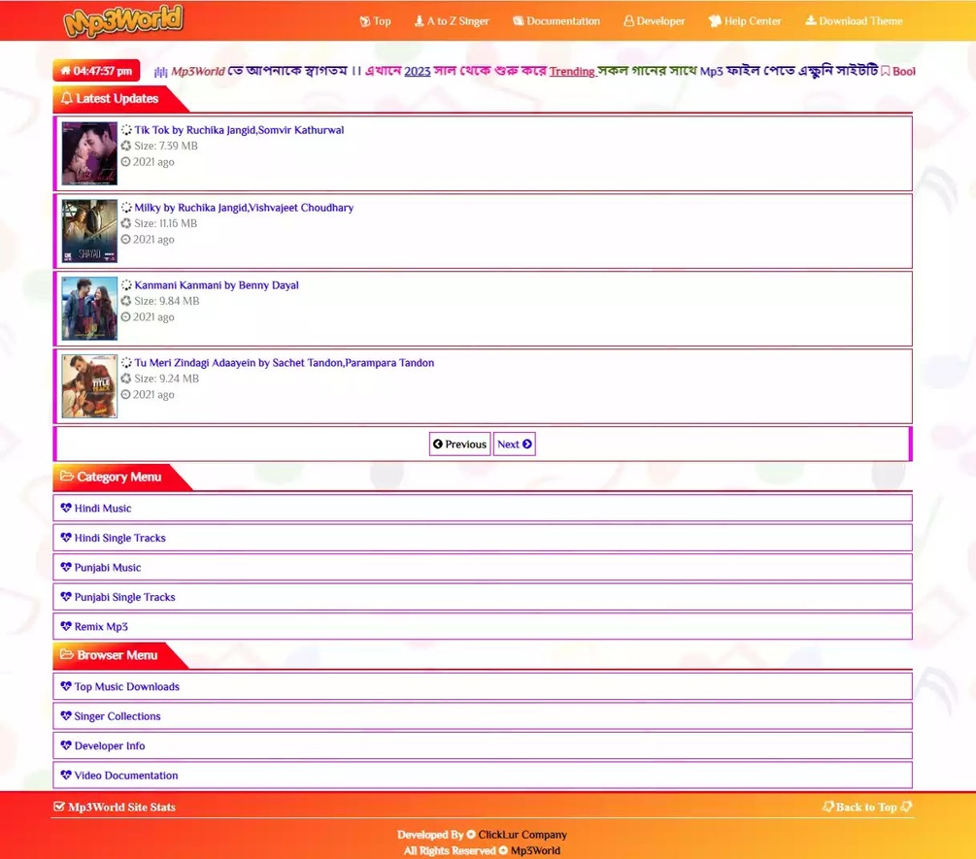Open the Hindi Single Tracks category
Viewport: 976px width, 859px height.
click(483, 538)
